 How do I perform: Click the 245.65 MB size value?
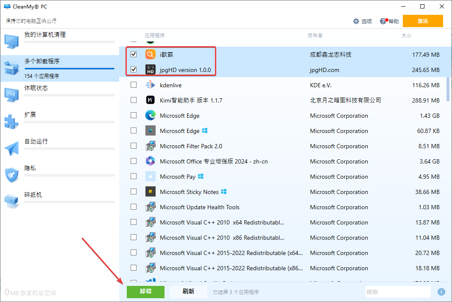click(425, 70)
